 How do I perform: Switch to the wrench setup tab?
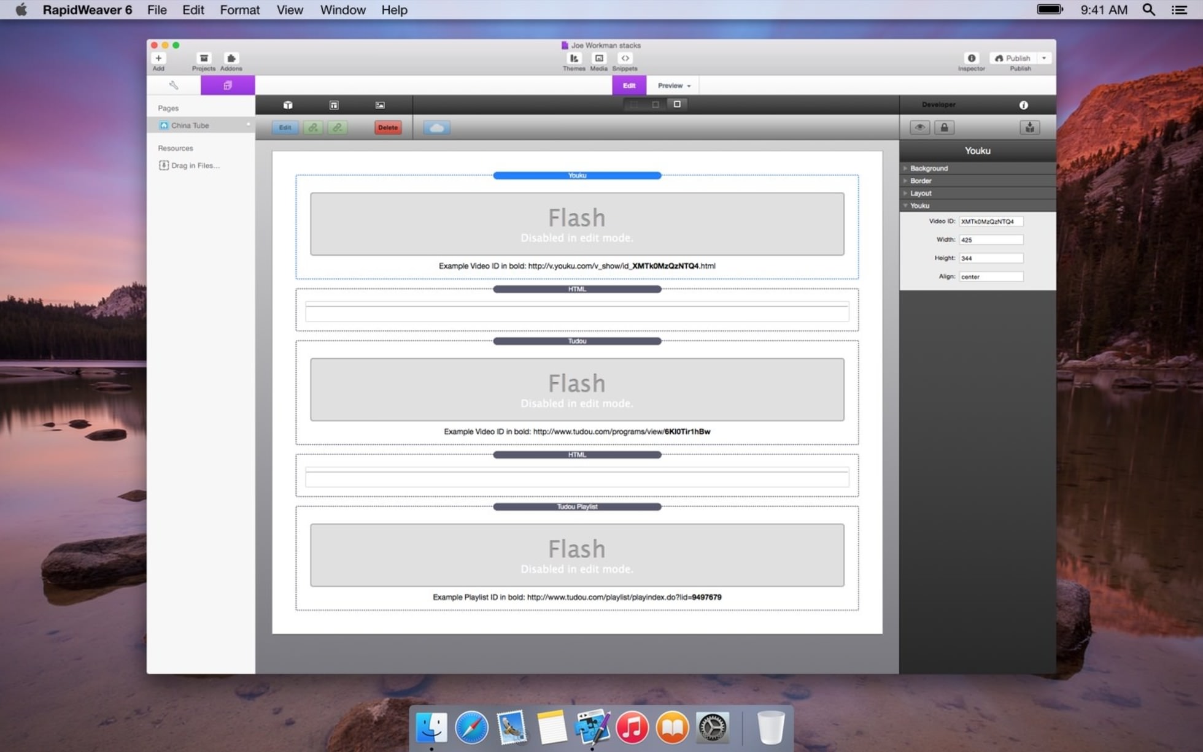tap(174, 85)
